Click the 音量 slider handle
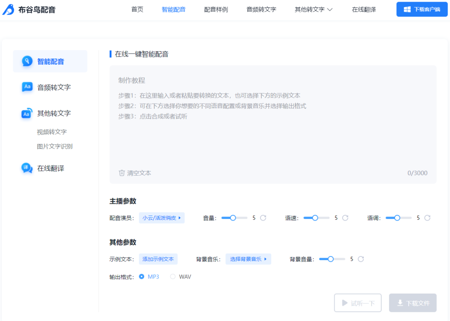Image resolution: width=450 pixels, height=321 pixels. coord(233,218)
